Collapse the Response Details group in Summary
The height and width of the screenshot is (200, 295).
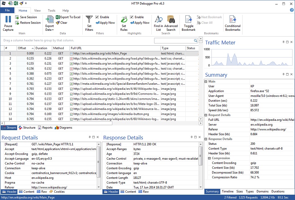(x=206, y=139)
